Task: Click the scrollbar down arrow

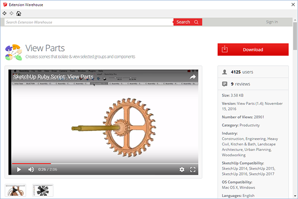Action: 295,196
